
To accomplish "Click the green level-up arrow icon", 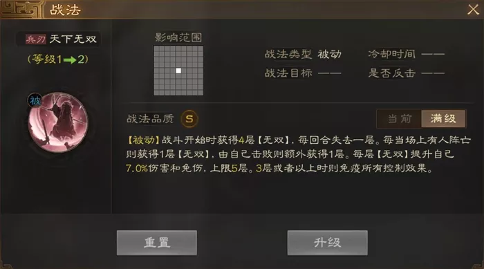I will (x=70, y=59).
